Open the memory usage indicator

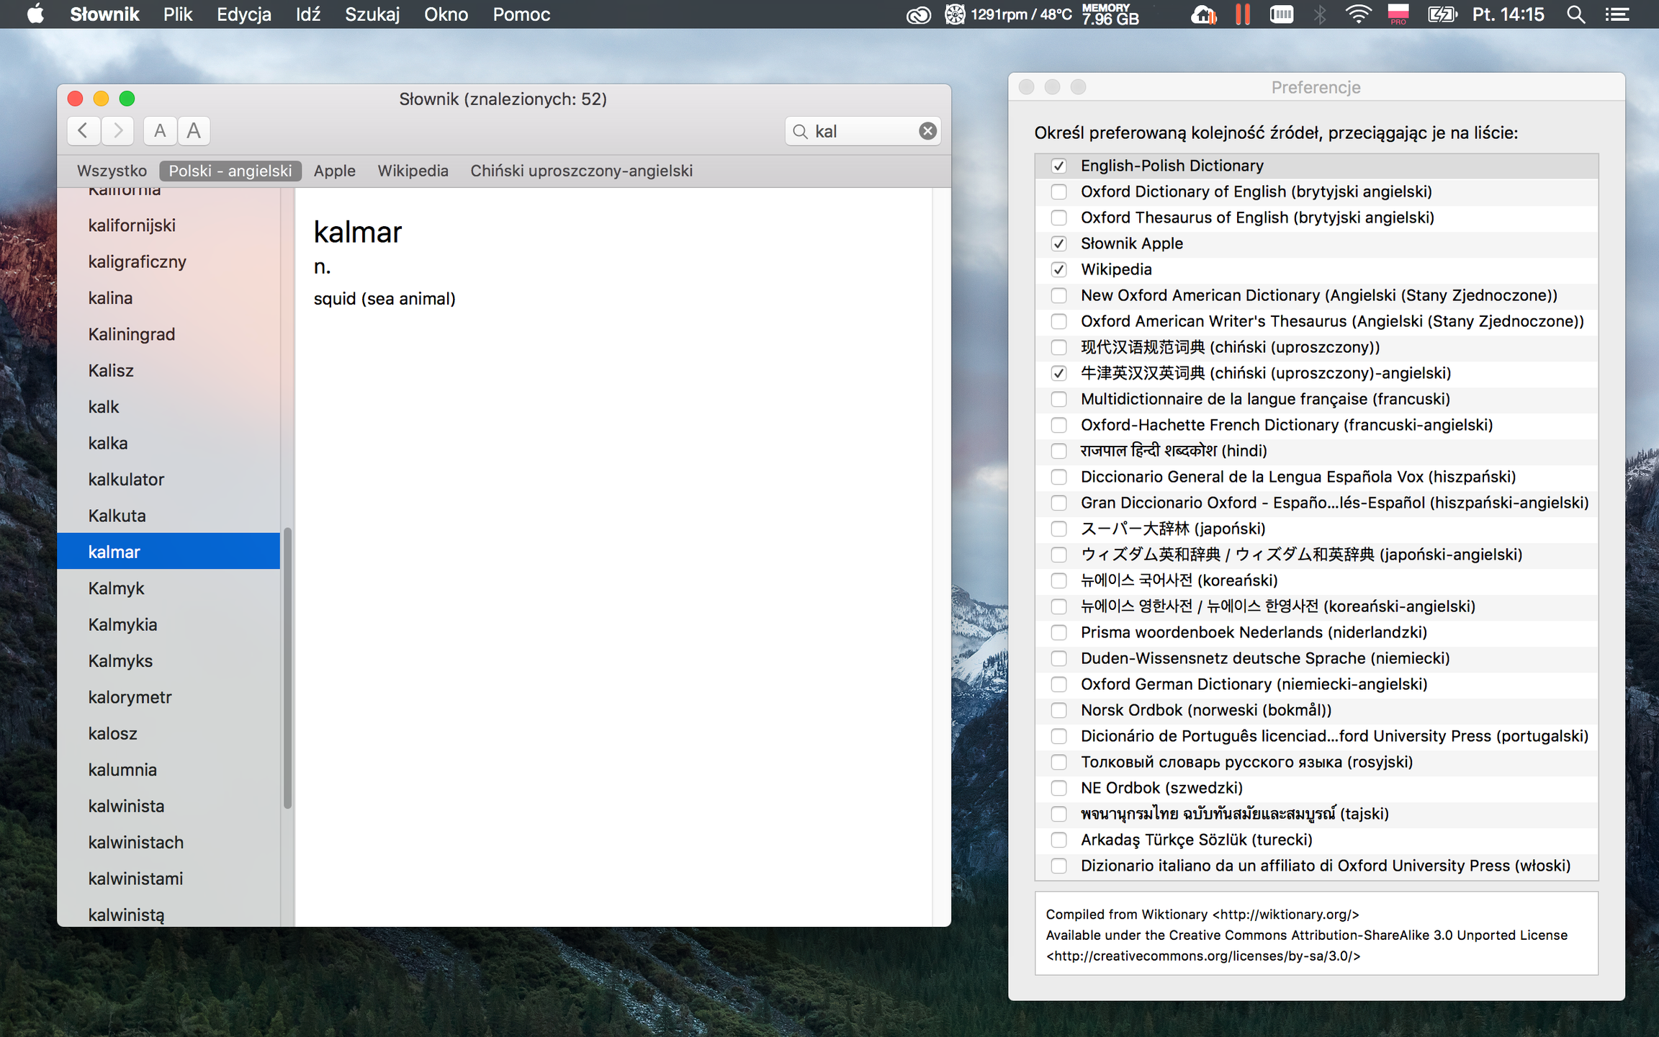point(1110,14)
